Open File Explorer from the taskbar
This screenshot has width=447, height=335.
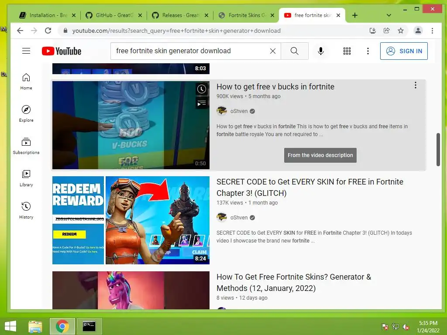tap(35, 326)
